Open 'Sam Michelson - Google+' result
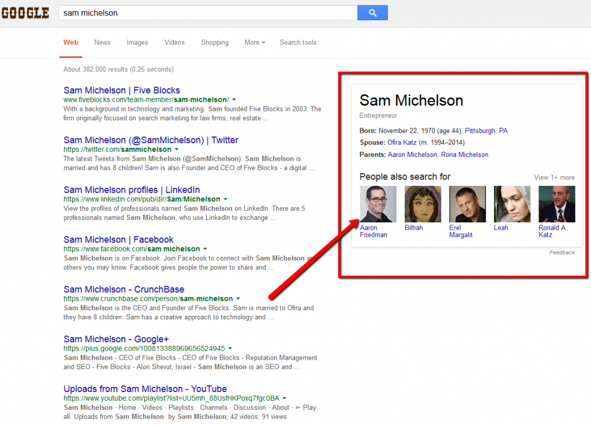591x425 pixels. pyautogui.click(x=116, y=340)
